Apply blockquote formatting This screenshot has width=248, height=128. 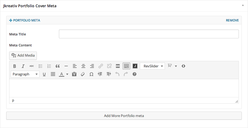coord(58,66)
